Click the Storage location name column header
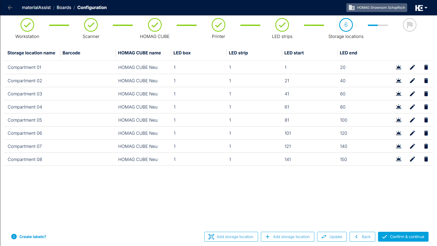Screen dimensions: 437x246 (31, 53)
